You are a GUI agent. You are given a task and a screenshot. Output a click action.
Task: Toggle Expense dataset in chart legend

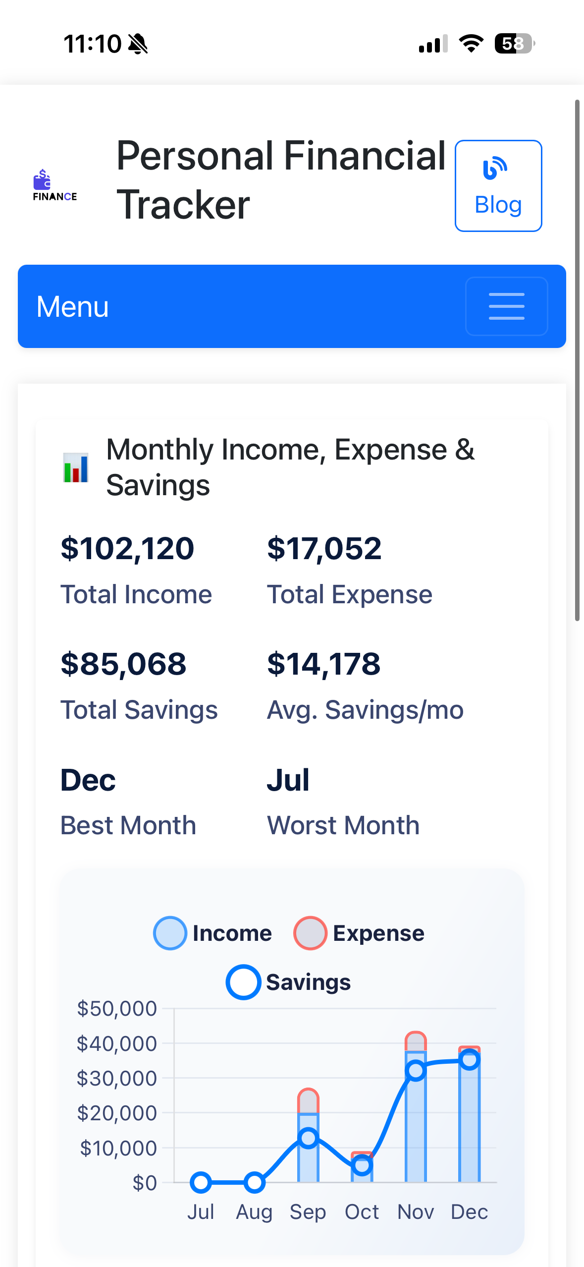tap(359, 933)
